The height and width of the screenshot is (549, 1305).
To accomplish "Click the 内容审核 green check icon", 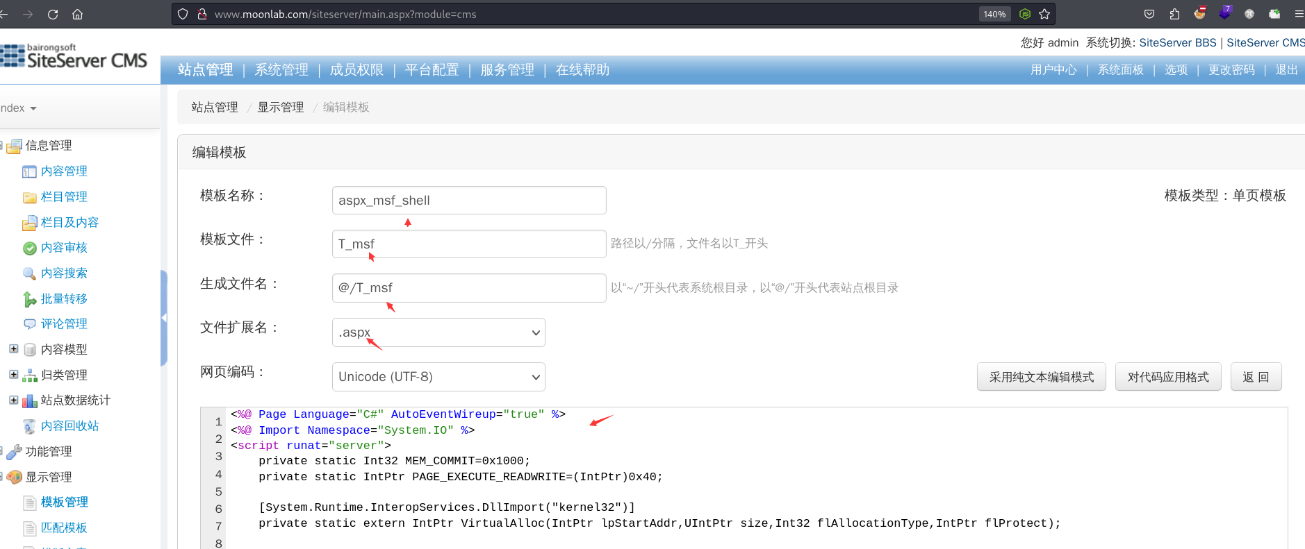I will pyautogui.click(x=29, y=248).
